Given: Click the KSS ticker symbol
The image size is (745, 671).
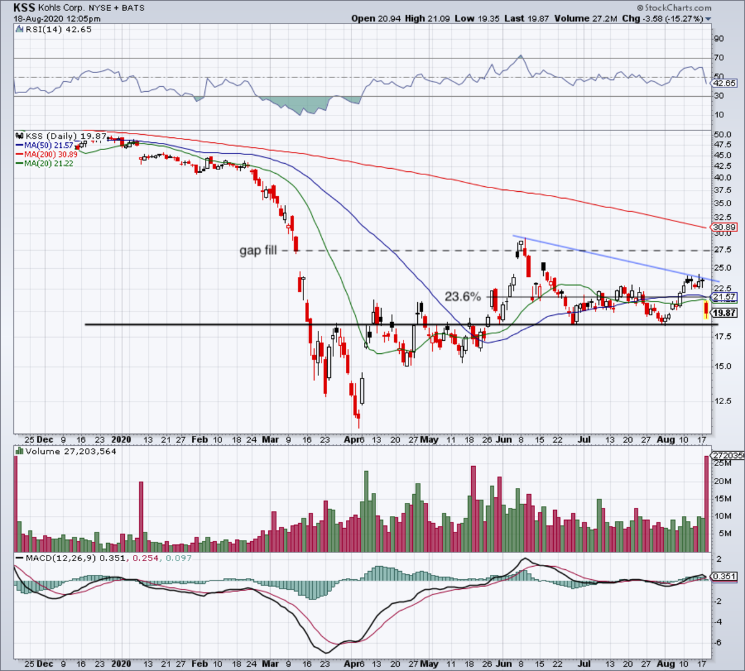Looking at the screenshot, I should click(x=25, y=8).
